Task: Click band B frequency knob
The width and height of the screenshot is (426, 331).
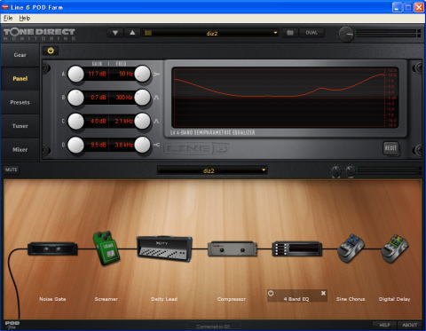Action: (x=142, y=98)
